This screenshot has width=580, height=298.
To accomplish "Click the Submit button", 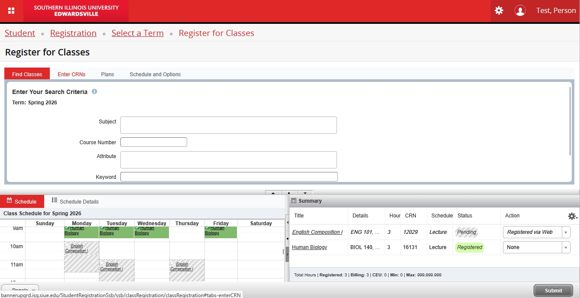I will pyautogui.click(x=553, y=291).
